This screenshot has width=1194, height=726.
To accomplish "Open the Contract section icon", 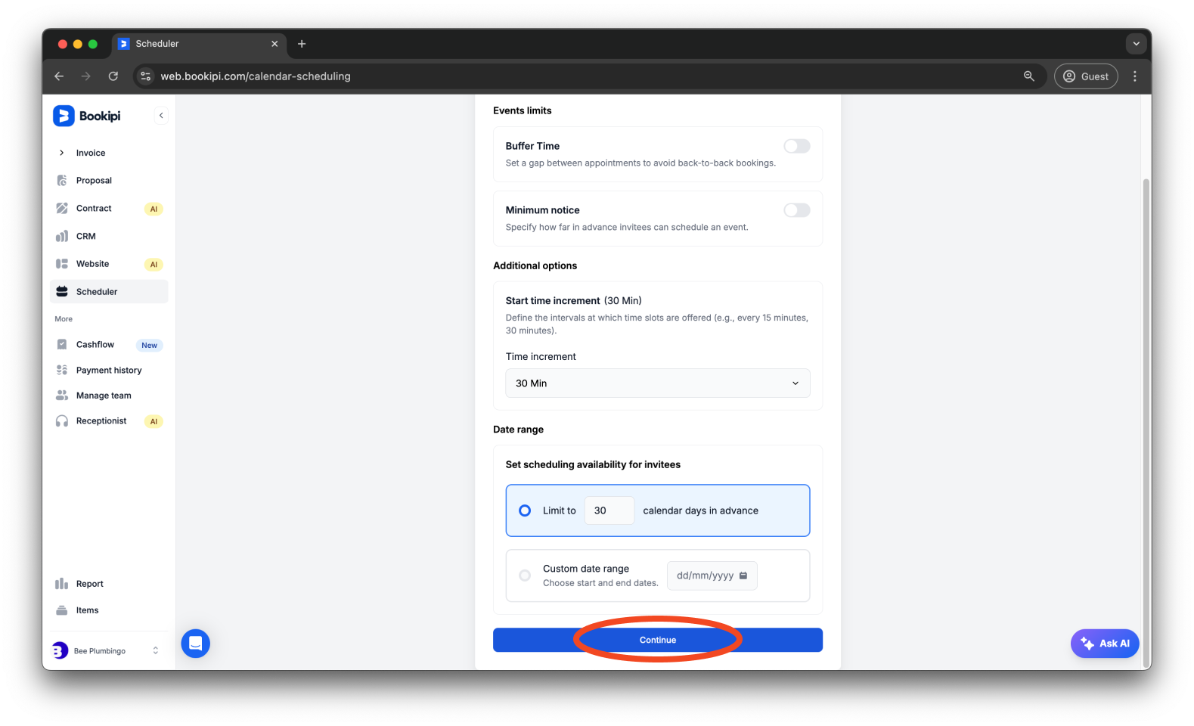I will [62, 208].
